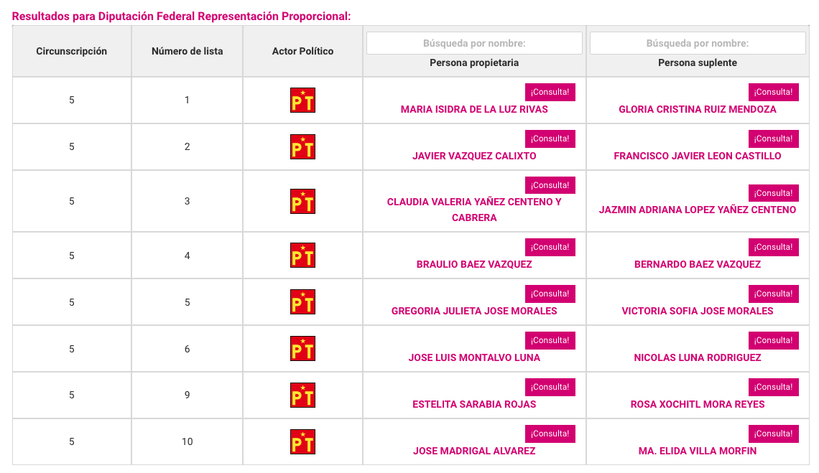Open ¡Consulta! for Jose Madrigal Alvarez

point(550,434)
